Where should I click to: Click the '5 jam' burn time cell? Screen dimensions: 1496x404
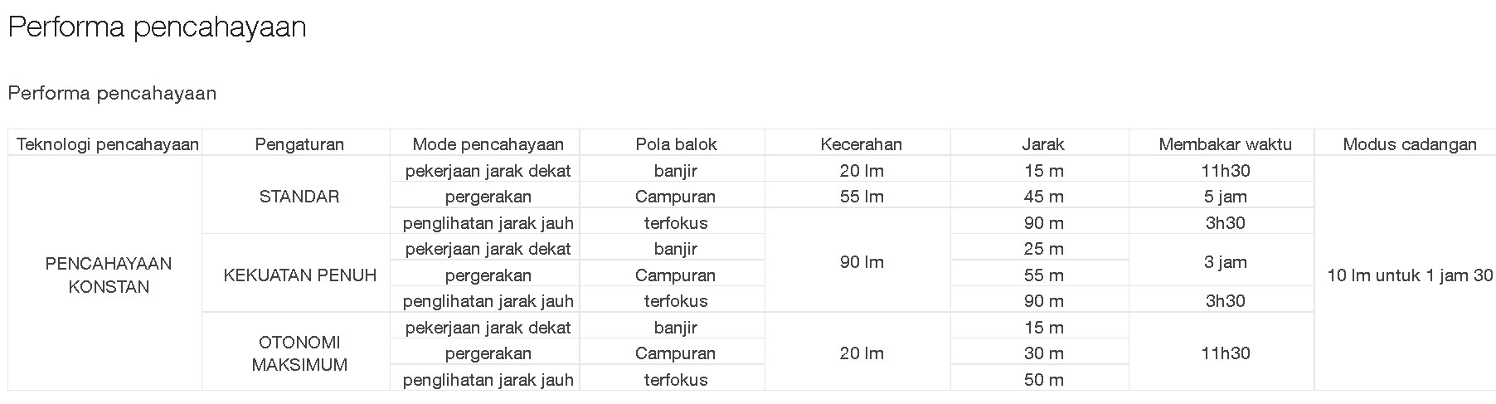(x=1225, y=197)
